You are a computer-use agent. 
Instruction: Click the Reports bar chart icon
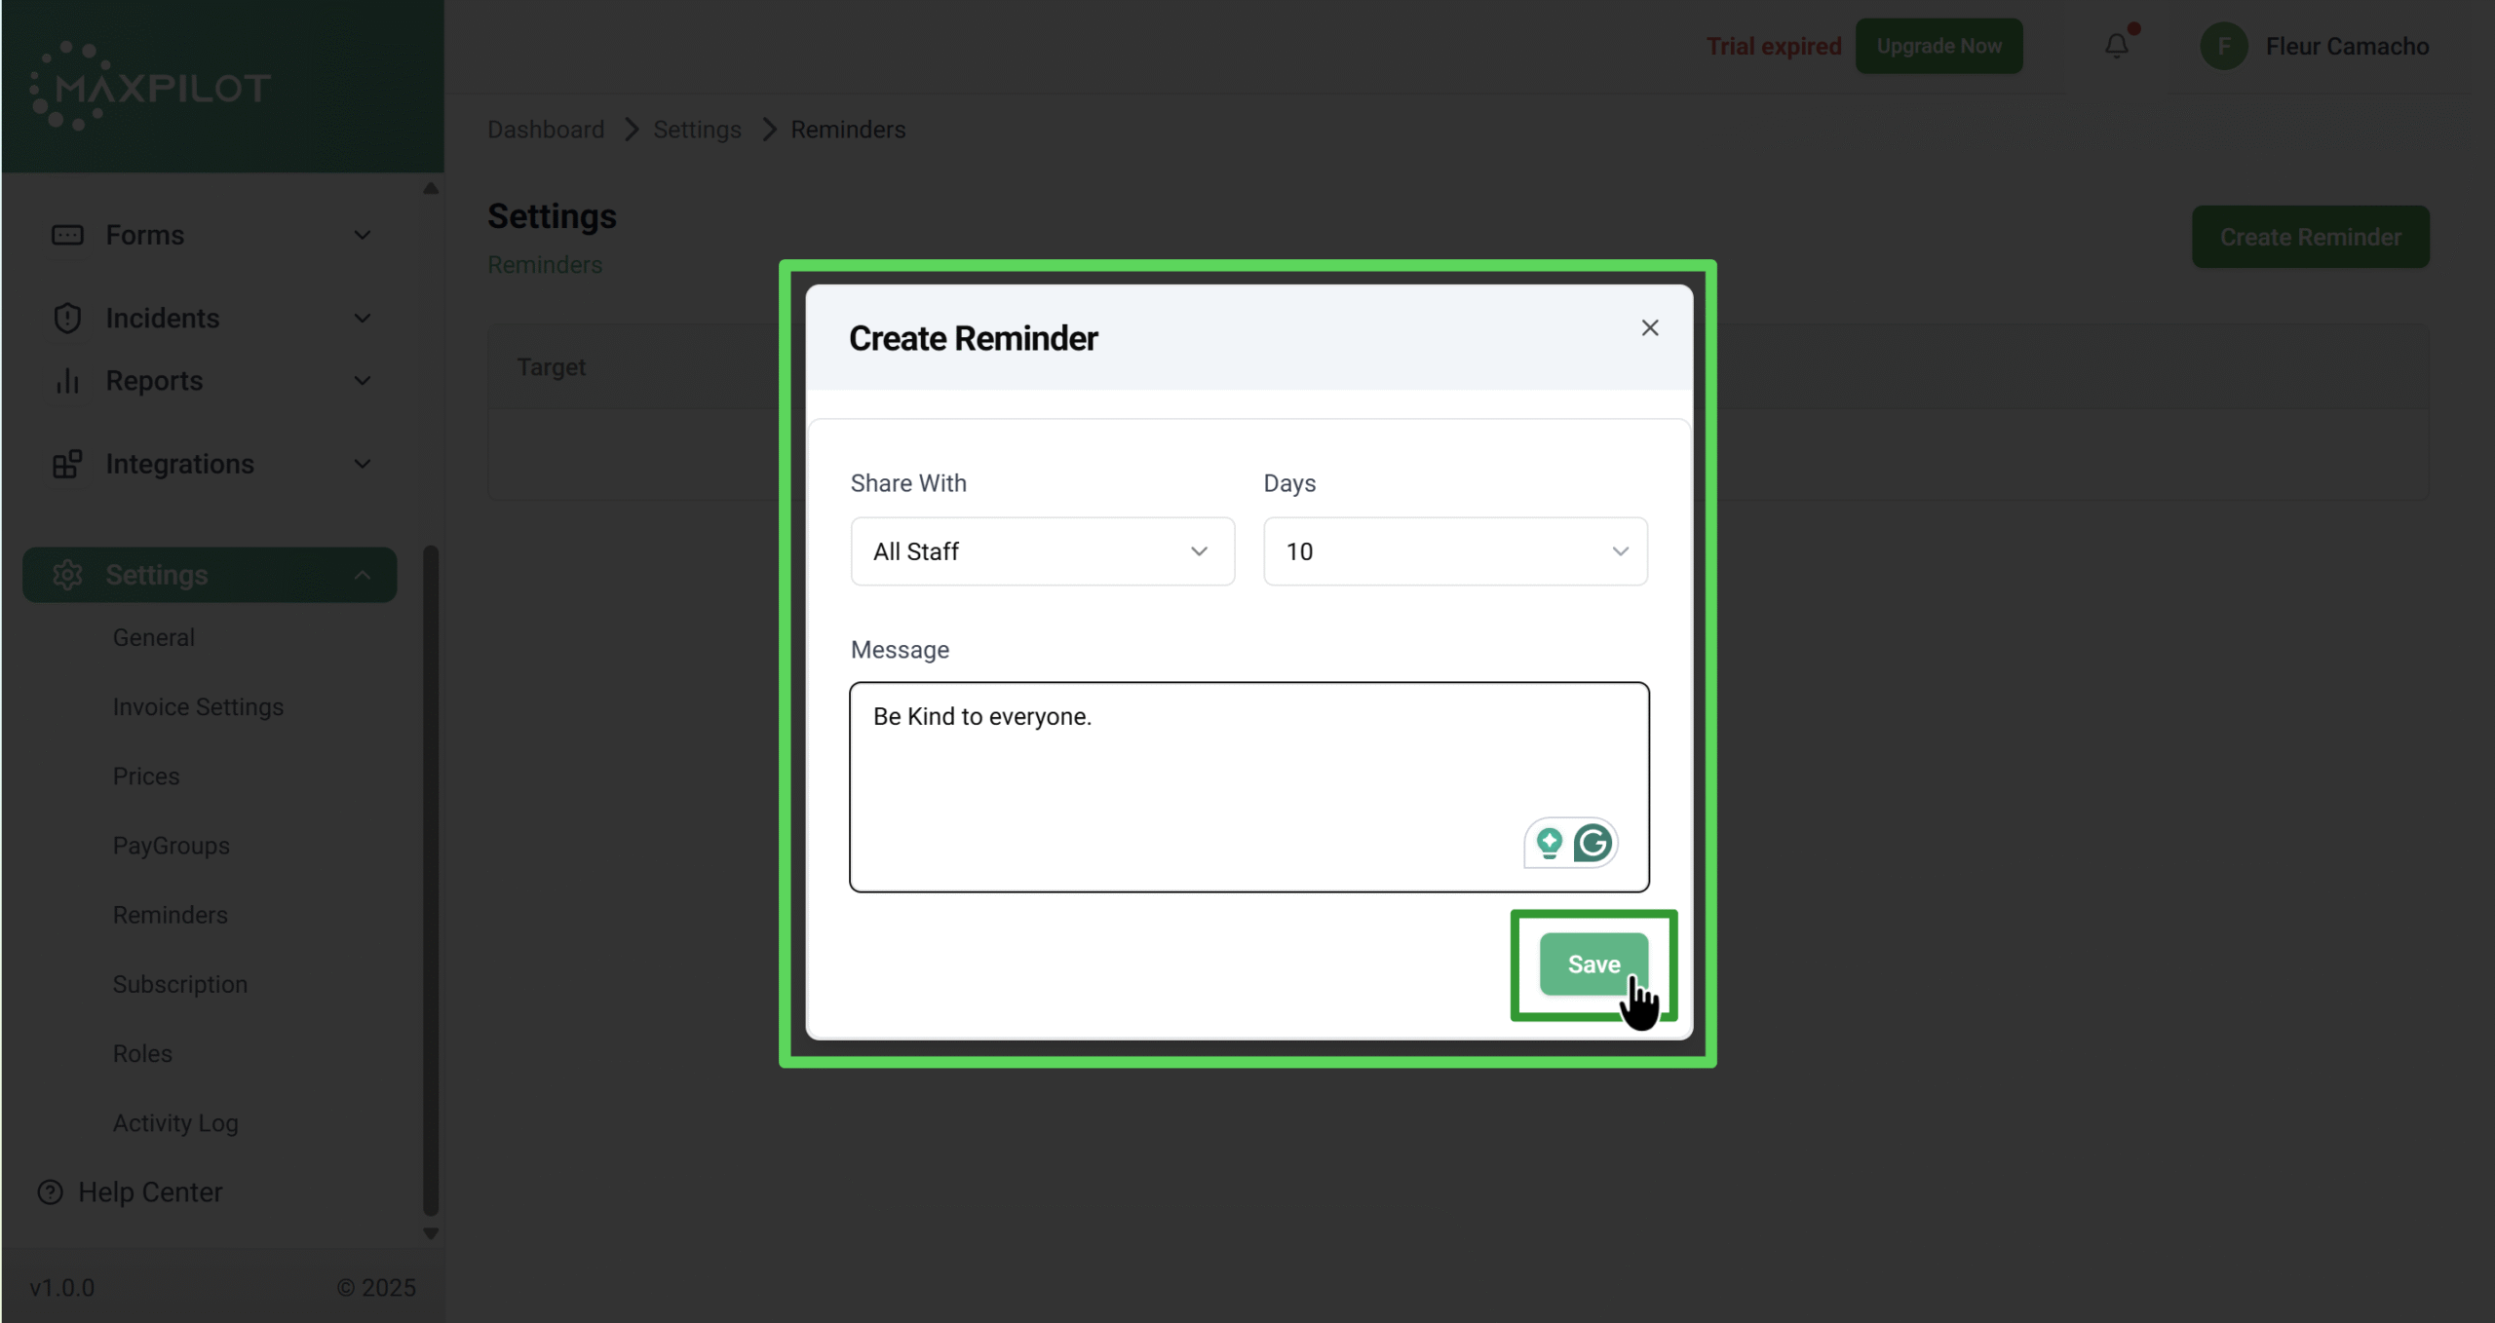click(67, 381)
